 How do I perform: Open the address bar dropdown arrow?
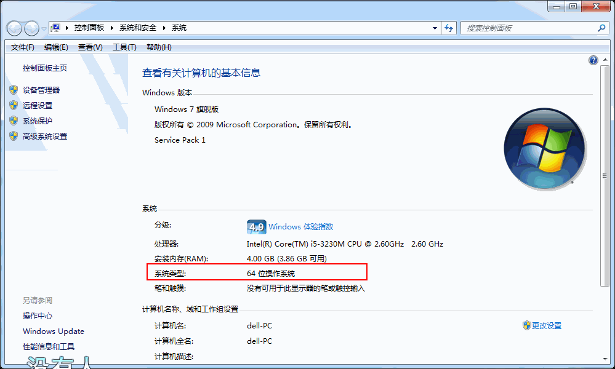[x=433, y=28]
